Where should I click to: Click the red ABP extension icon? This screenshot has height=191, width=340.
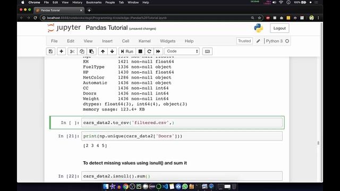point(268,18)
